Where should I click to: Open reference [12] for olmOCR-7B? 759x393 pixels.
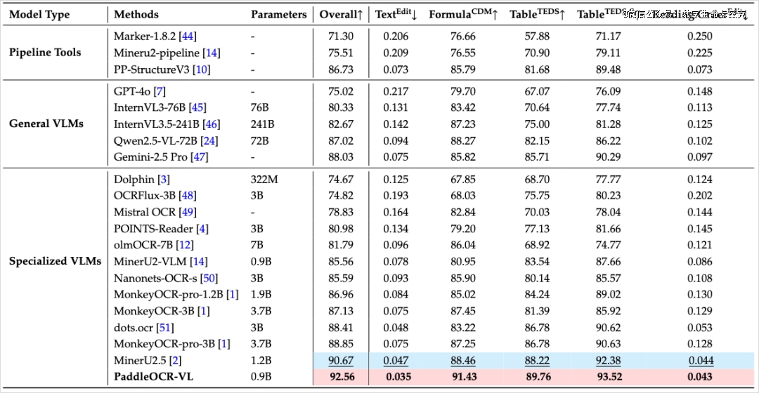186,245
